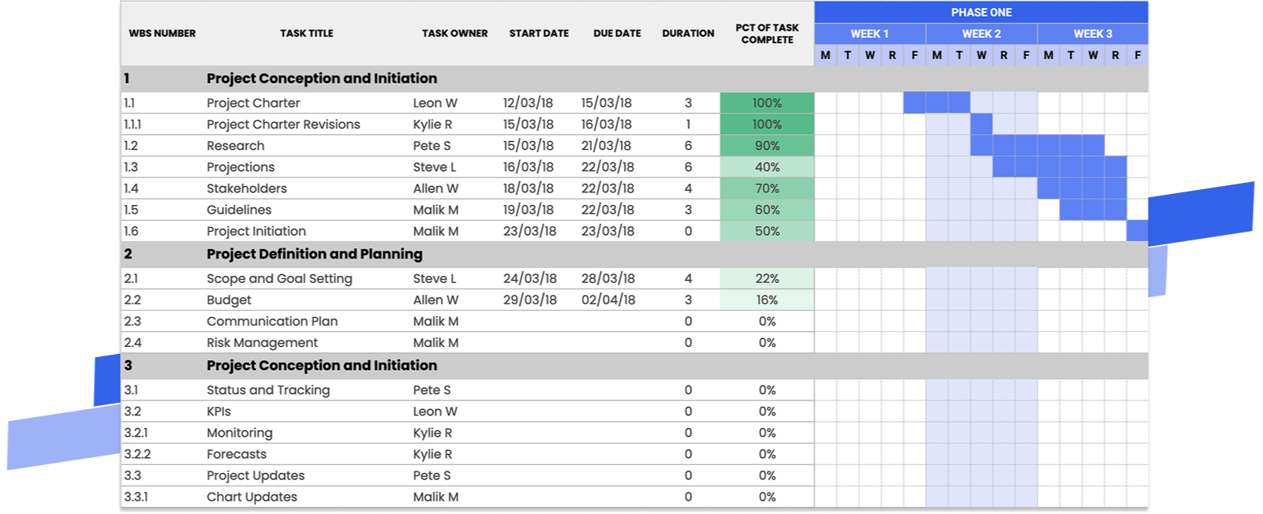This screenshot has height=514, width=1263.
Task: Select the WEEK 3 column header
Action: [x=1093, y=34]
